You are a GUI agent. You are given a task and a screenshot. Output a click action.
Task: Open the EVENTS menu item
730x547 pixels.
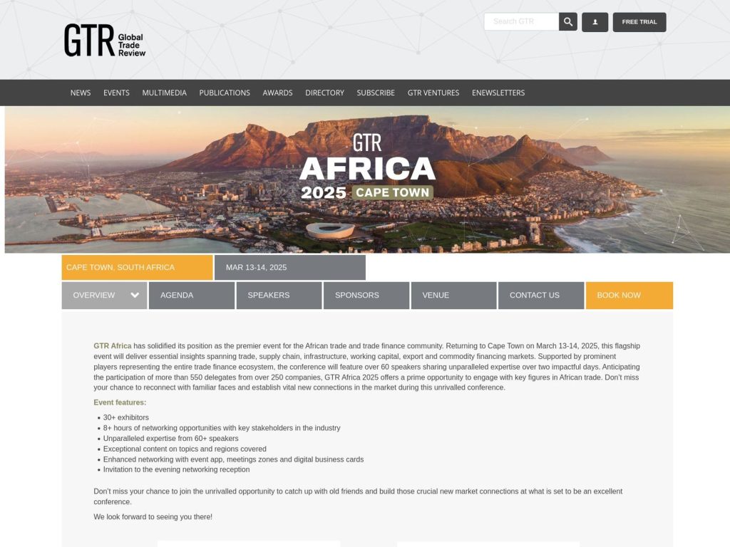pos(116,93)
